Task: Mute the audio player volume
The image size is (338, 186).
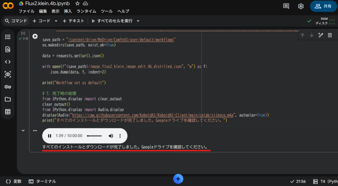Action: pos(111,136)
